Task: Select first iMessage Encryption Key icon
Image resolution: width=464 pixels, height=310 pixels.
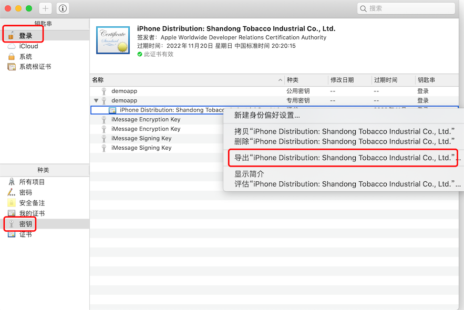Action: [x=104, y=119]
